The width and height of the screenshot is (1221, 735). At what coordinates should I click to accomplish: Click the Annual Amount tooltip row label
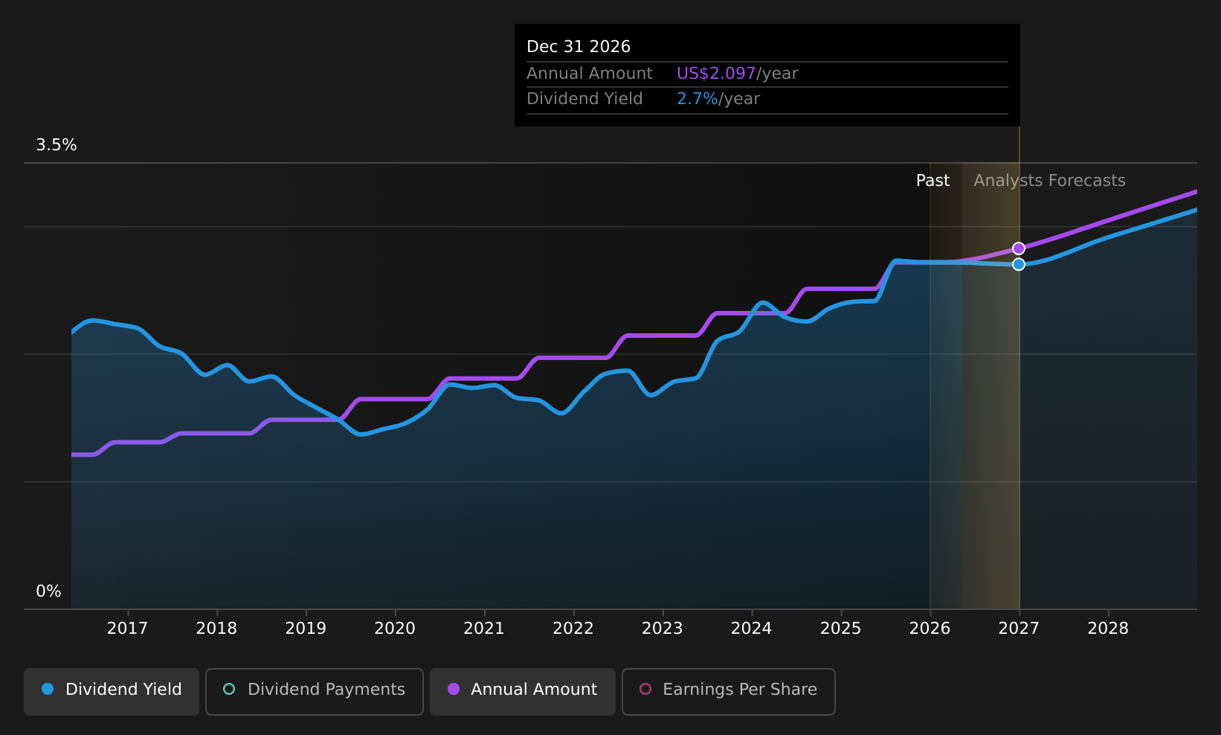coord(589,74)
